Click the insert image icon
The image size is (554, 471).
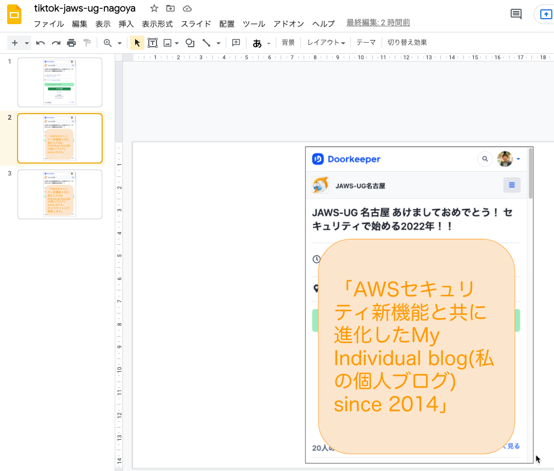click(x=167, y=43)
